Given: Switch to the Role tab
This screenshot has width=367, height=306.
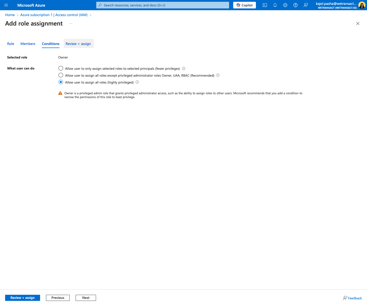Looking at the screenshot, I should (x=11, y=44).
